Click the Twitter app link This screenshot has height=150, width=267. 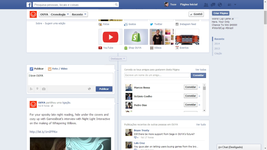click(158, 24)
